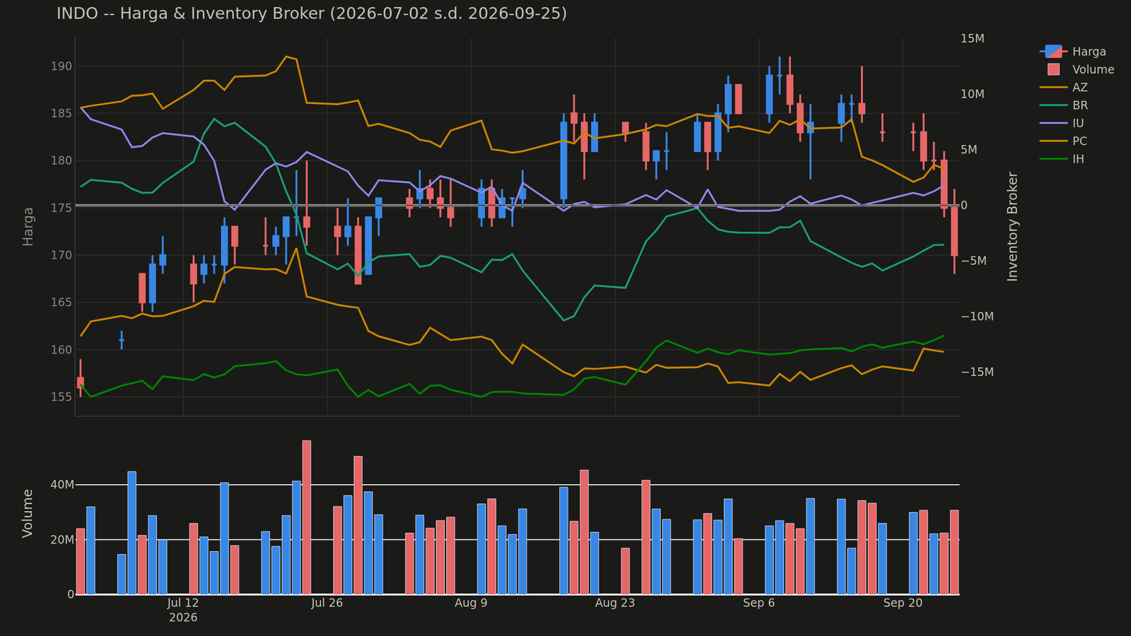Click the 165 price tick label

61,302
